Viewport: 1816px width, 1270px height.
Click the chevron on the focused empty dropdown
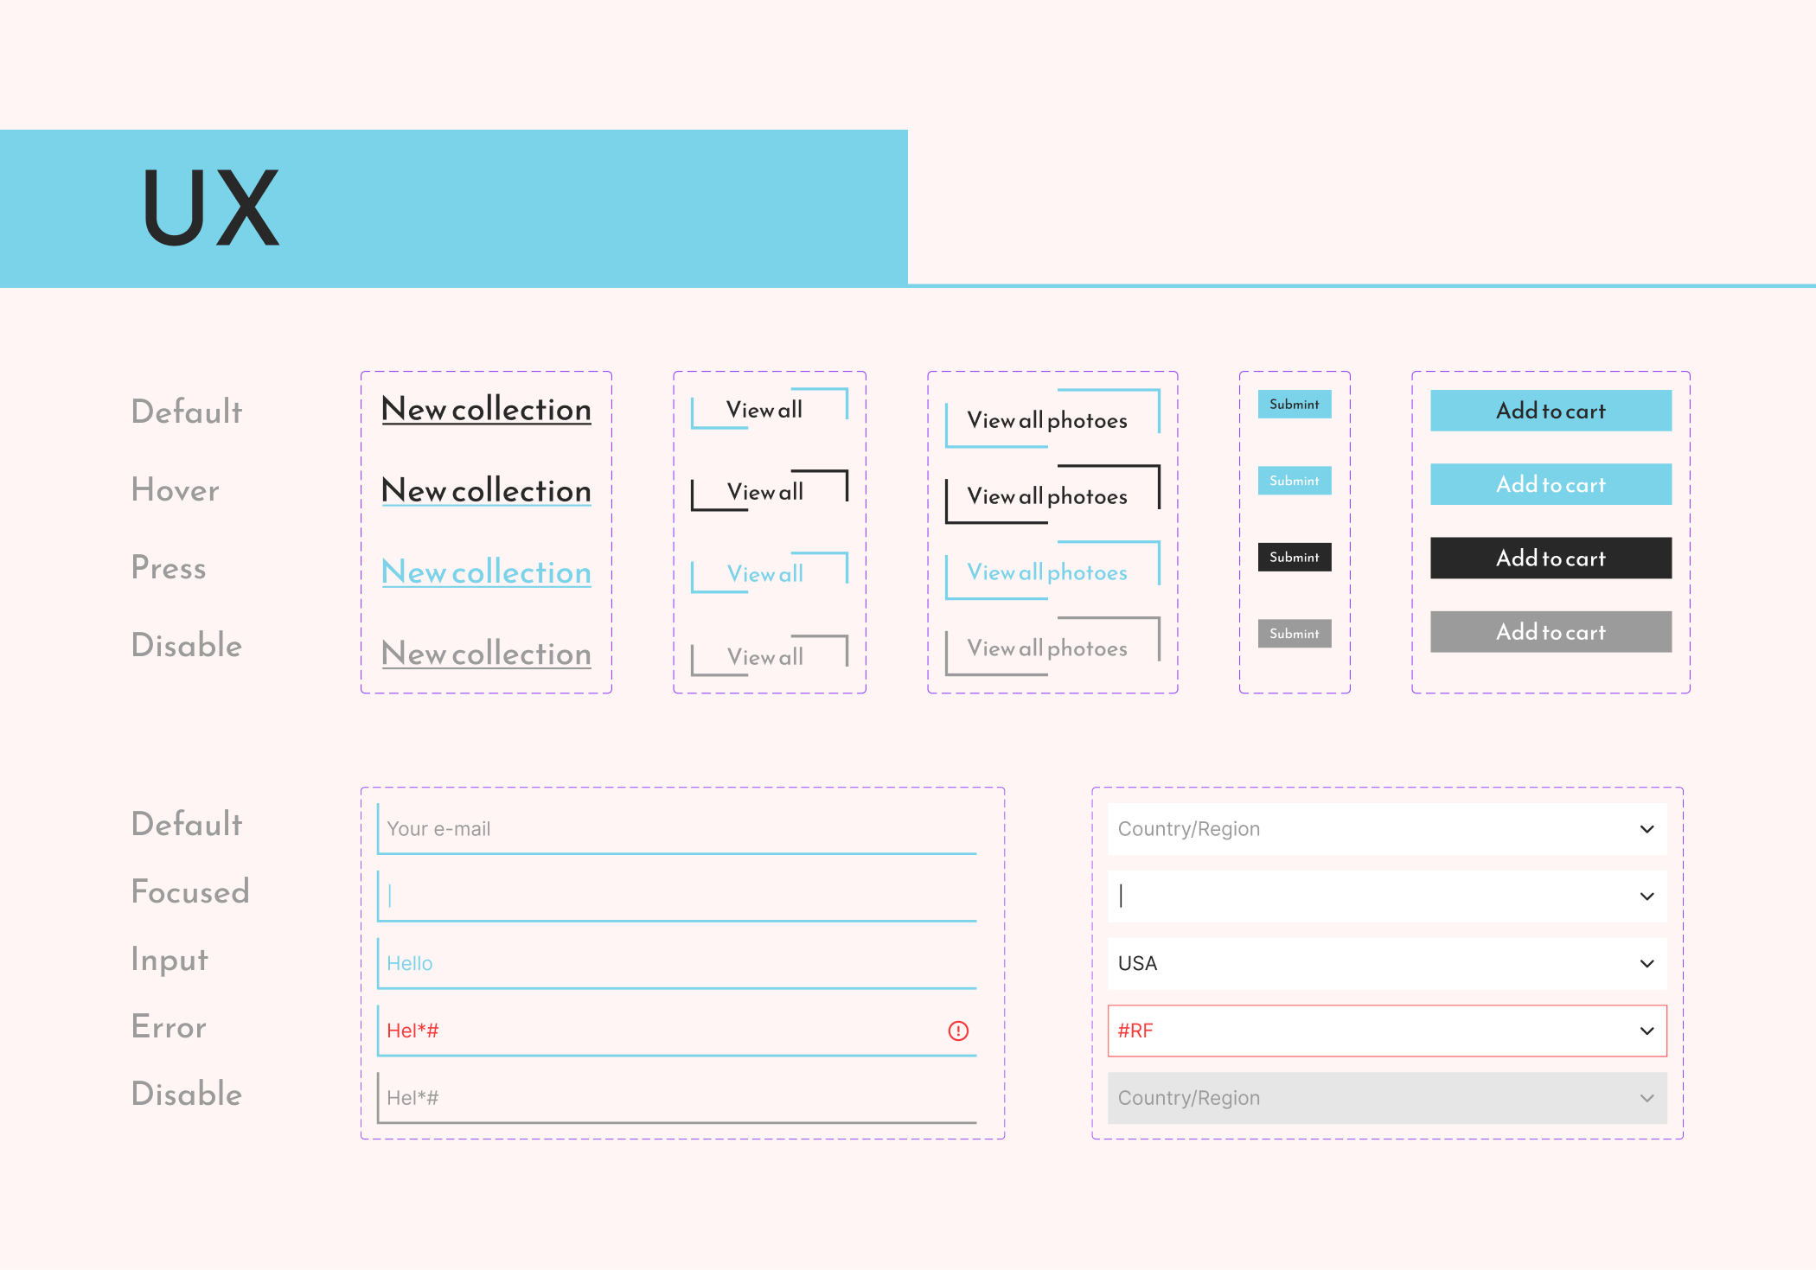pyautogui.click(x=1647, y=897)
